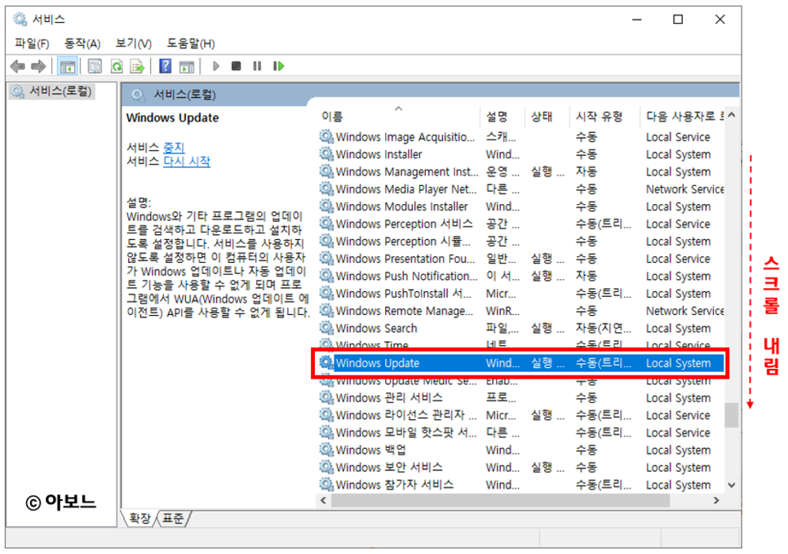Viewport: 788px width, 554px height.
Task: Click gear icon beside Windows Installer
Action: [x=326, y=153]
